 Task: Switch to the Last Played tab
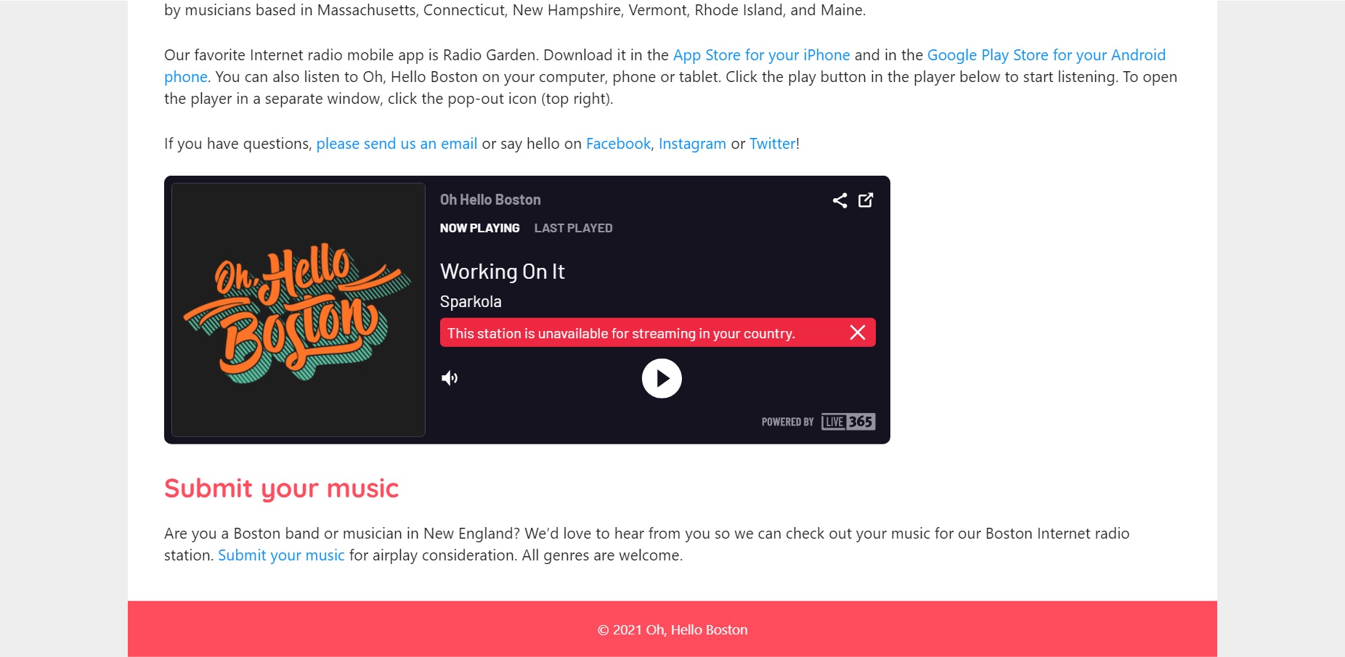(x=573, y=228)
